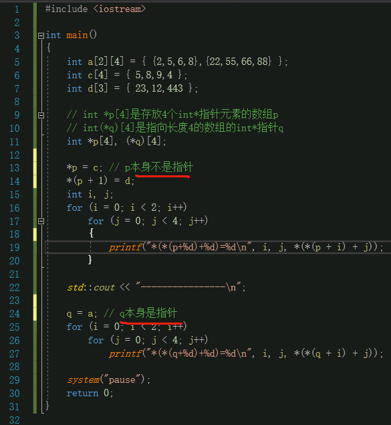Click line number 5 in the gutter

pyautogui.click(x=17, y=62)
